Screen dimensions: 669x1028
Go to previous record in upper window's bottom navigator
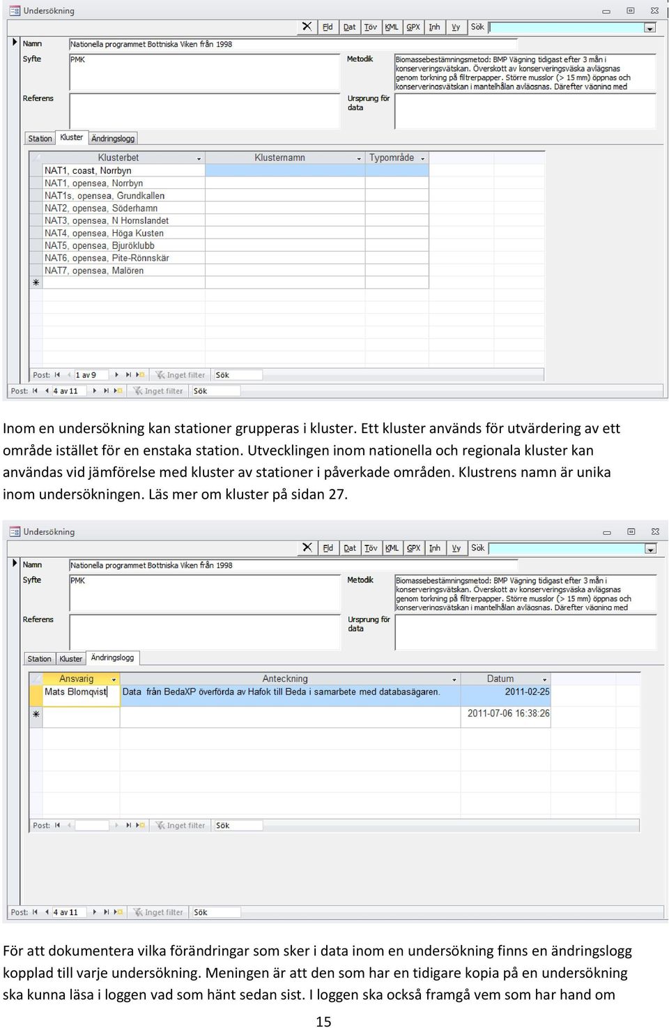47,391
